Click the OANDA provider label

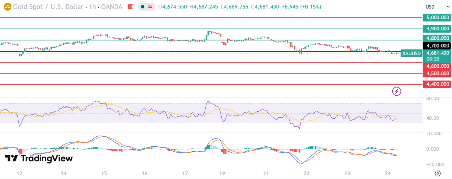click(x=110, y=7)
